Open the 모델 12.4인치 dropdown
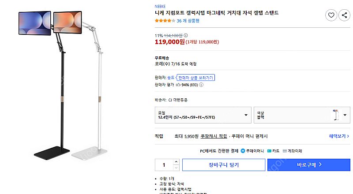This screenshot has width=353, height=194. coord(203,116)
